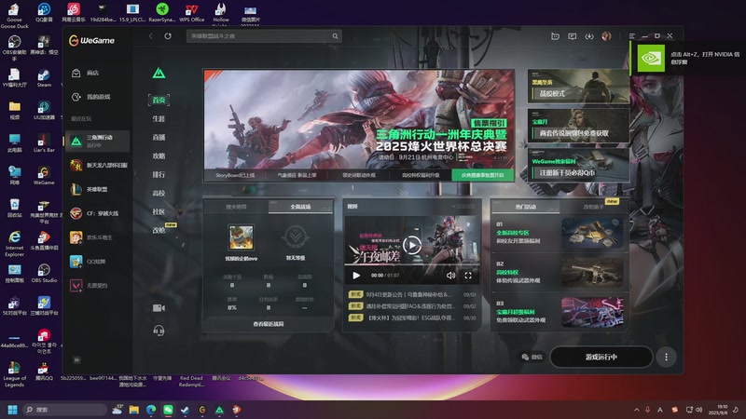Open the WeGame hamburger menu

[x=632, y=36]
